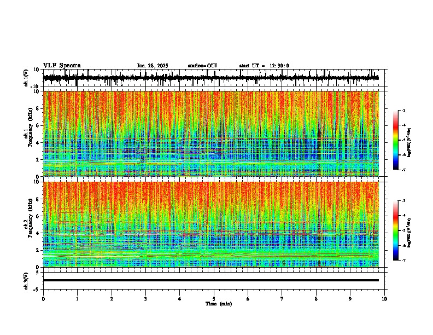433x335 pixels.
Task: Click the "2" minute tick label
Action: pos(112,299)
